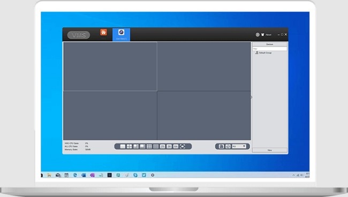Click the record circle icon in bottom toolbar
This screenshot has height=197, width=348.
tap(228, 147)
